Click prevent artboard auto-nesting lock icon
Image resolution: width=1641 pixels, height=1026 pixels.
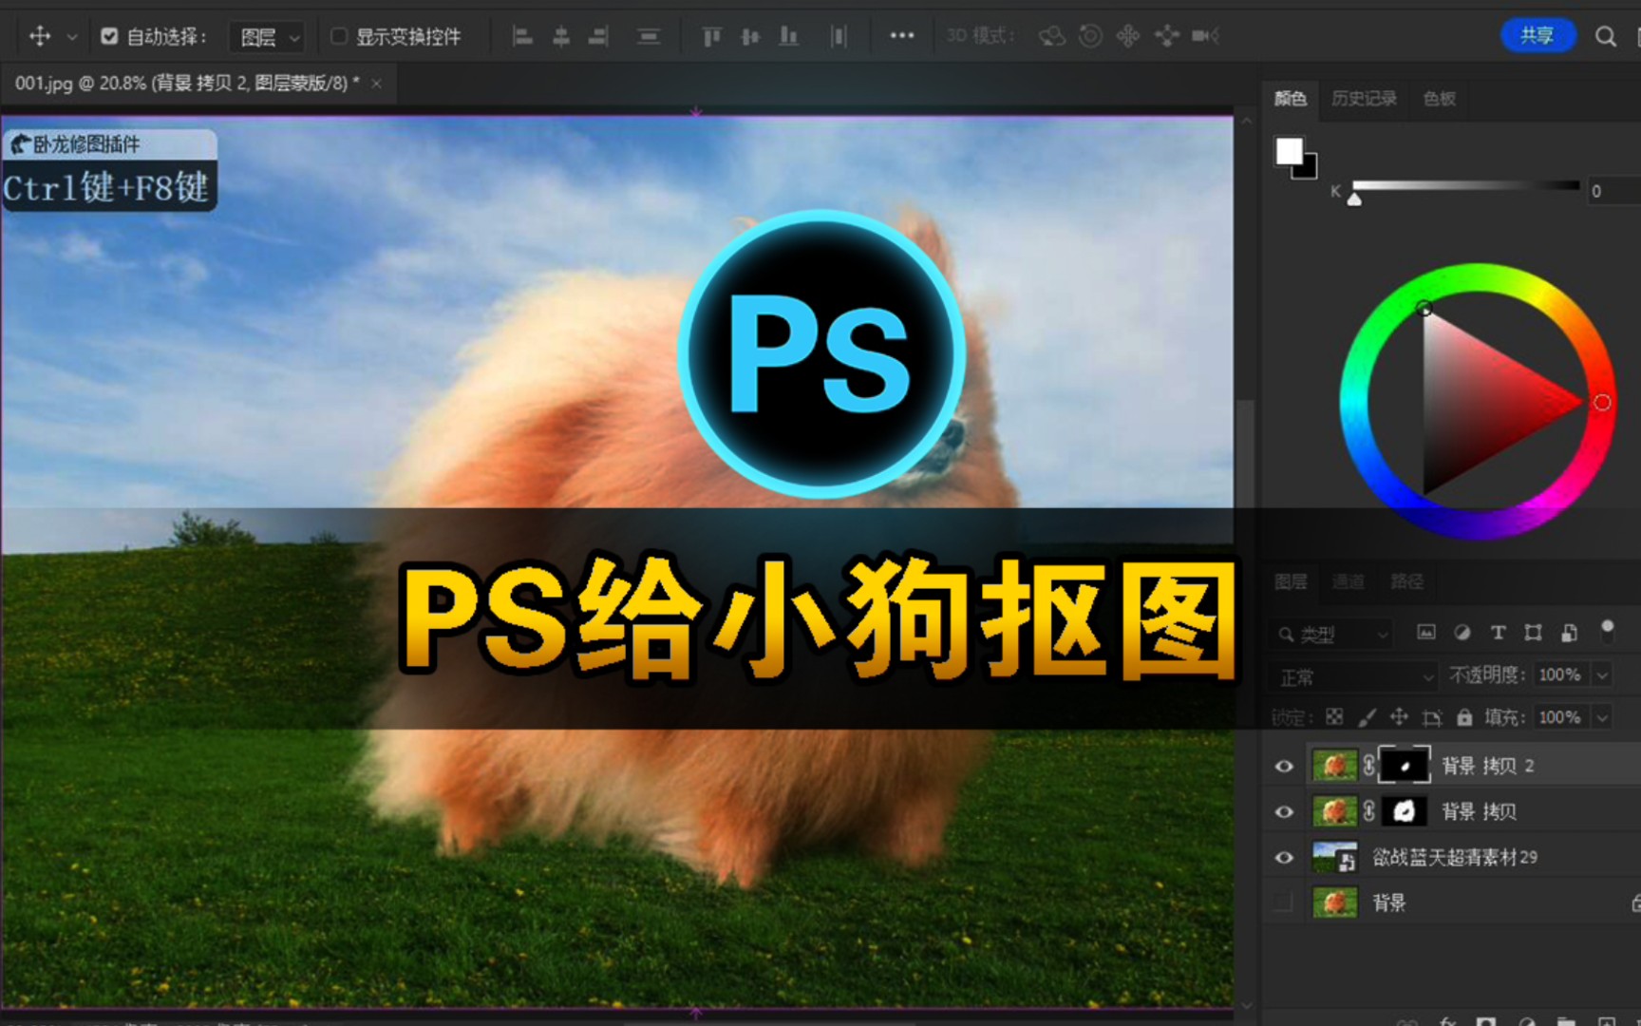click(1432, 717)
